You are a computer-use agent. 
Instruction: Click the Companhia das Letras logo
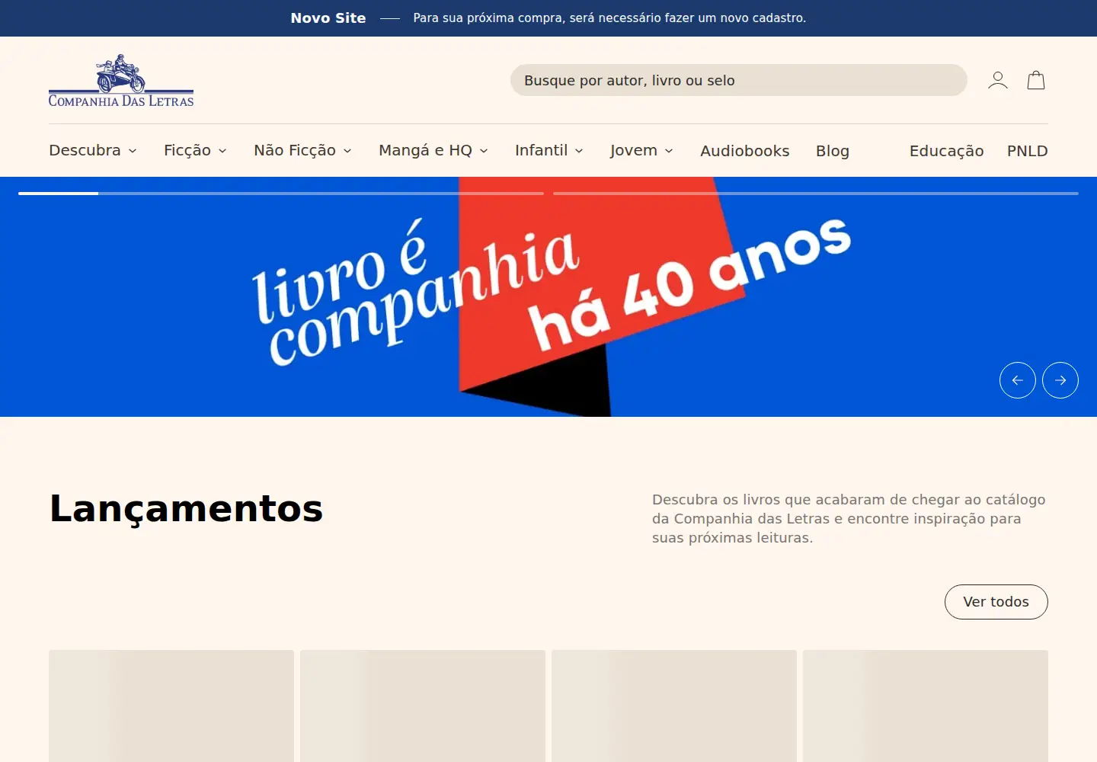click(x=121, y=80)
